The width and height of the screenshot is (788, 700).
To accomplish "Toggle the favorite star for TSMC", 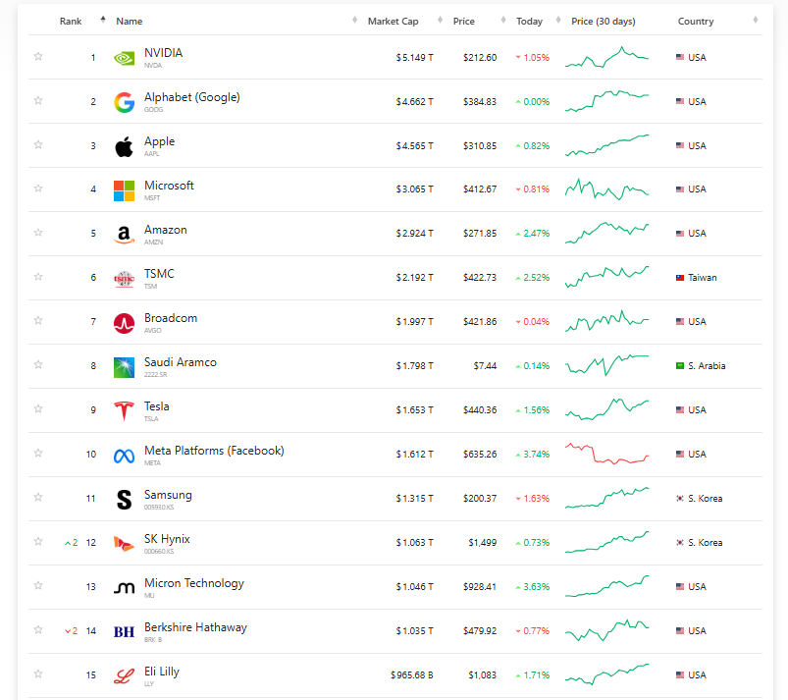I will click(38, 277).
